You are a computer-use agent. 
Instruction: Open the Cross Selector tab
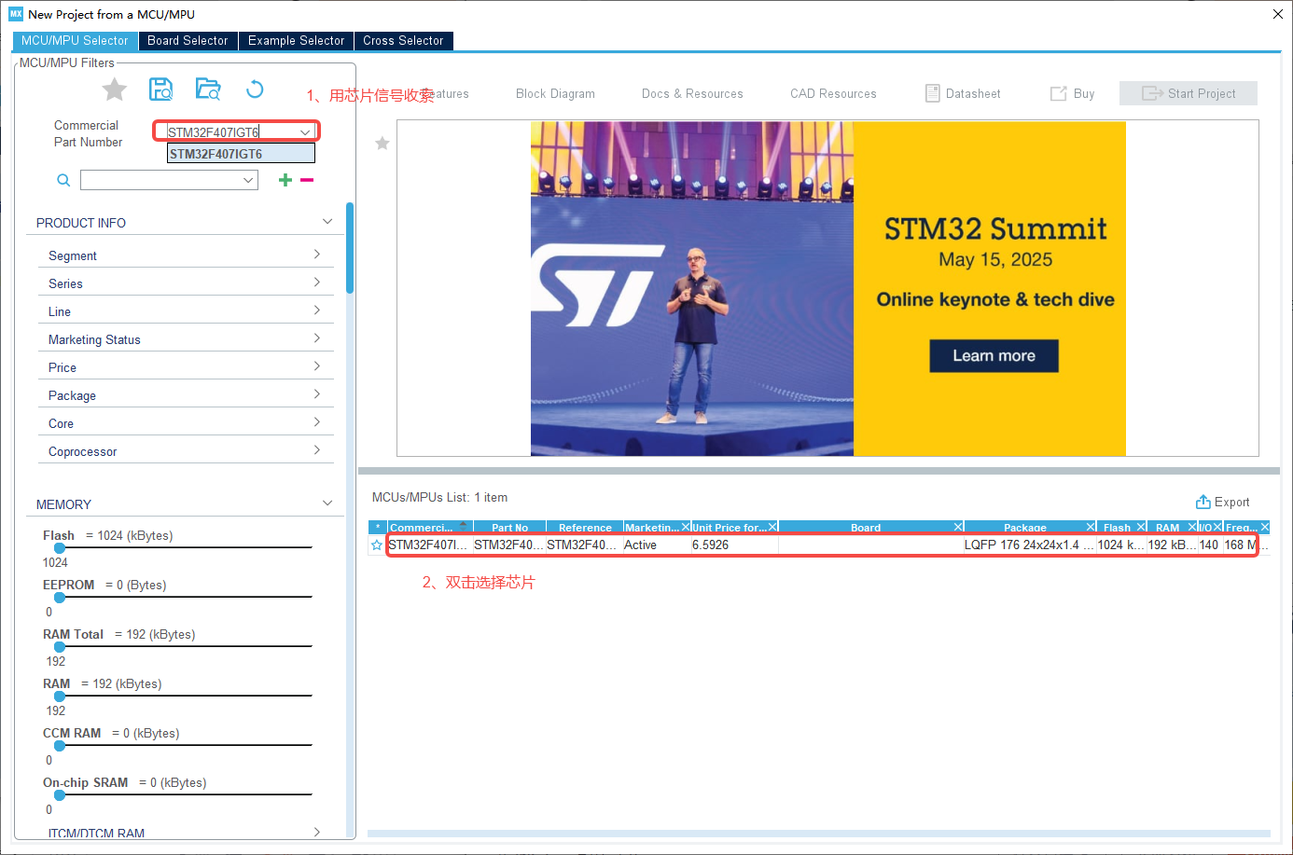click(x=403, y=40)
